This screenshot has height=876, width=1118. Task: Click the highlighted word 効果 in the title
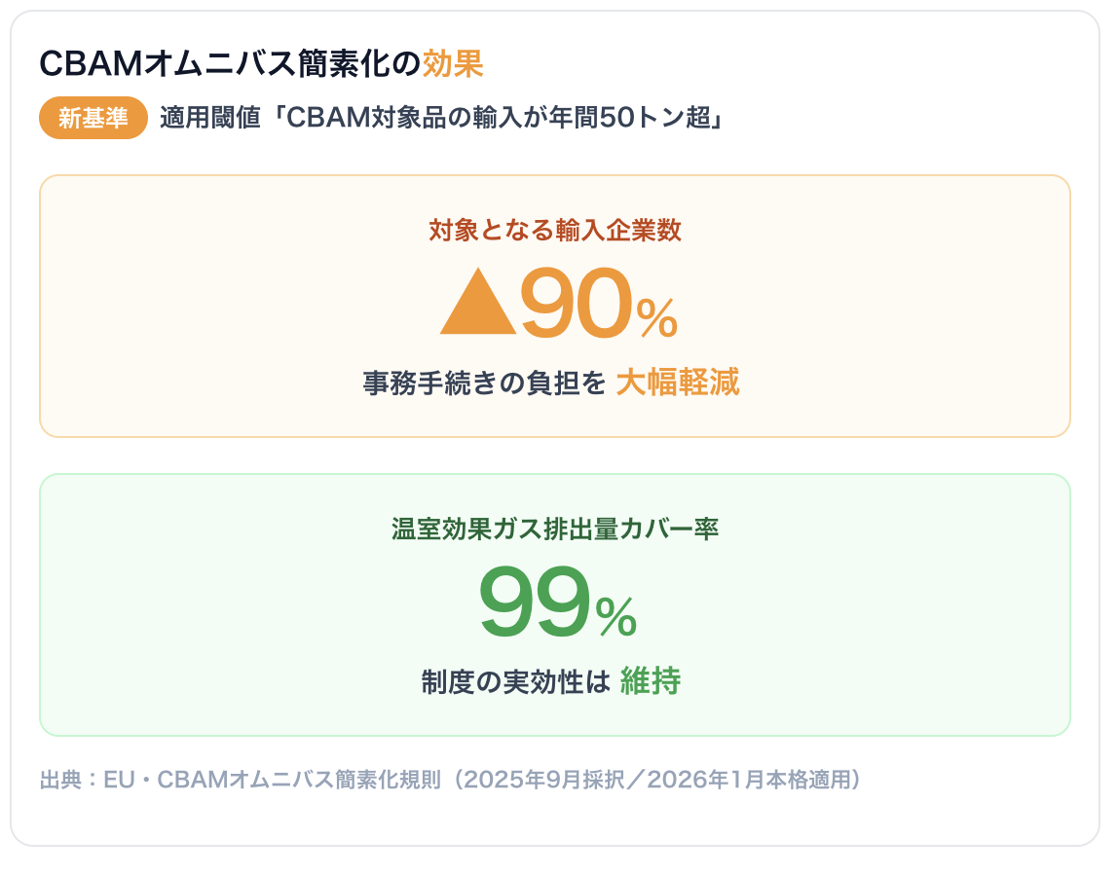pos(454,63)
